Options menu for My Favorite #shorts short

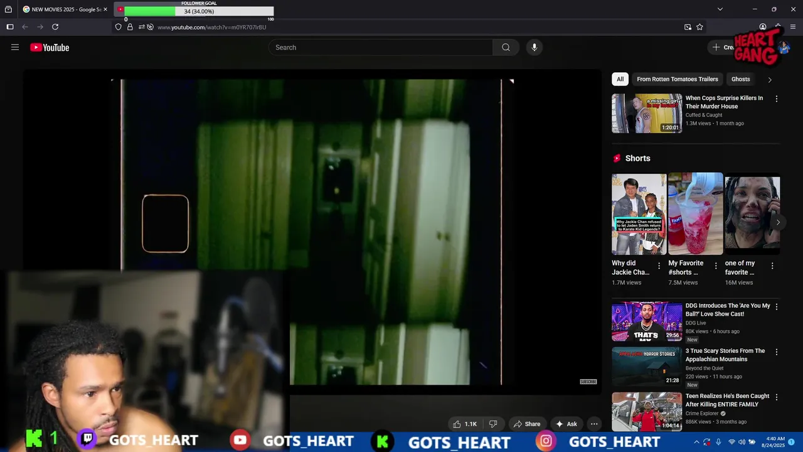[716, 266]
